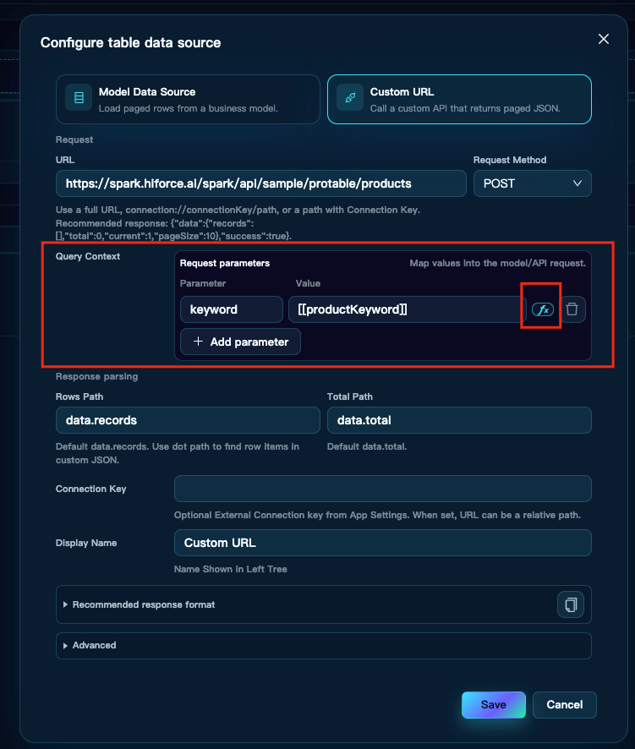The height and width of the screenshot is (749, 635).
Task: Edit the Display Name Custom URL field
Action: click(x=383, y=543)
